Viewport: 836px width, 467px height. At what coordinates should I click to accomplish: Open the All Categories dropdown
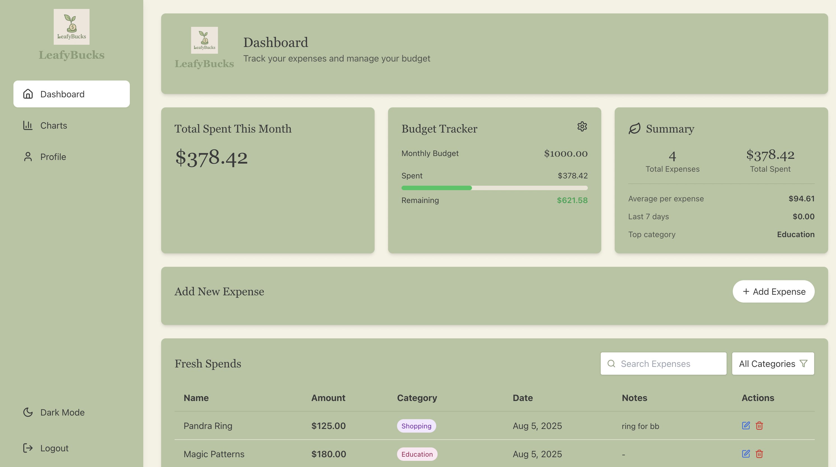(773, 364)
